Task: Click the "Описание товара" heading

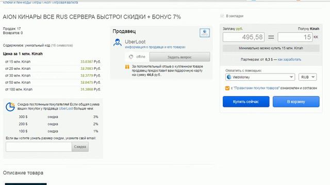Action: point(23,173)
